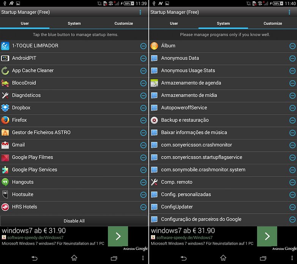The width and height of the screenshot is (297, 264).
Task: Open software-speedy.de link in right ad
Action: 184,237
